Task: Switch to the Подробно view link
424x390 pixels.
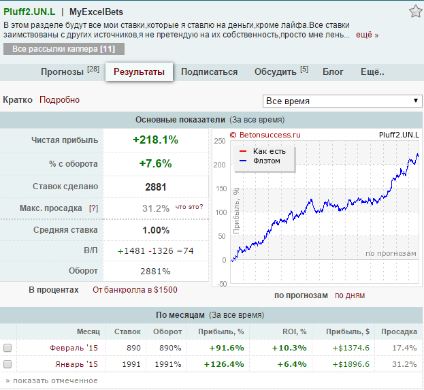Action: (x=59, y=100)
